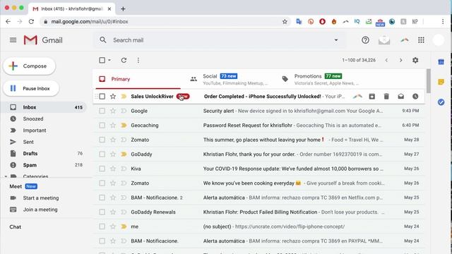452x254 pixels.
Task: Open BAM Notificacione Netflix alerta email
Action: [259, 198]
